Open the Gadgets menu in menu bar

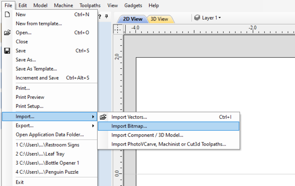tap(133, 5)
